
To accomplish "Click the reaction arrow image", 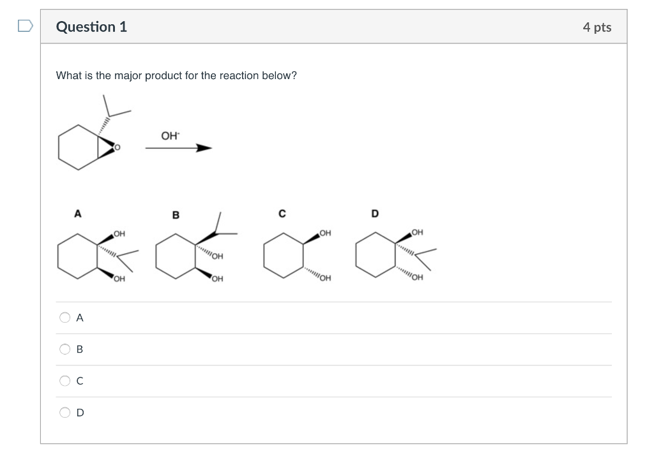I will click(x=179, y=148).
